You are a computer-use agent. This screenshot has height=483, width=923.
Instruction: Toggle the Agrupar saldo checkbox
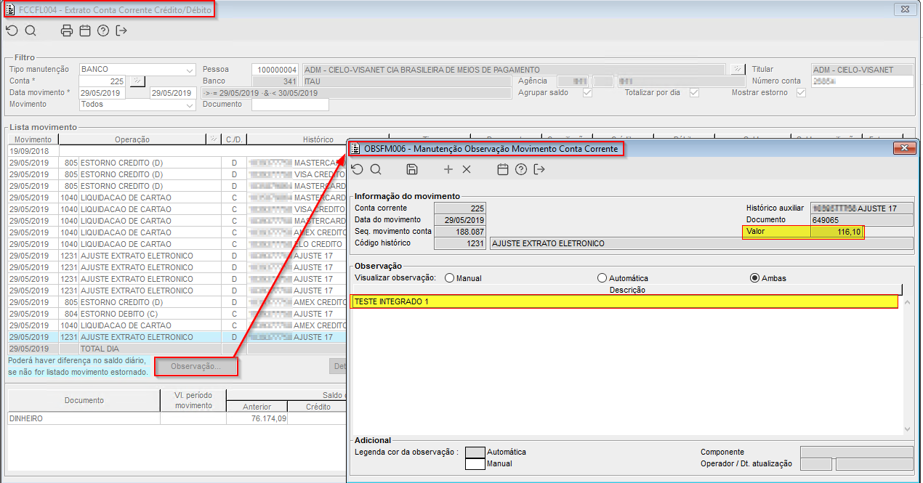[x=587, y=93]
